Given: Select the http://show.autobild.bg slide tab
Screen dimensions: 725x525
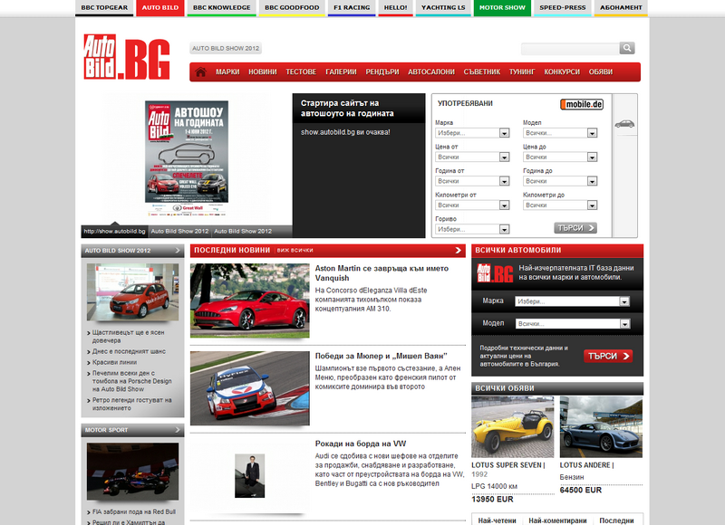Looking at the screenshot, I should click(x=115, y=232).
